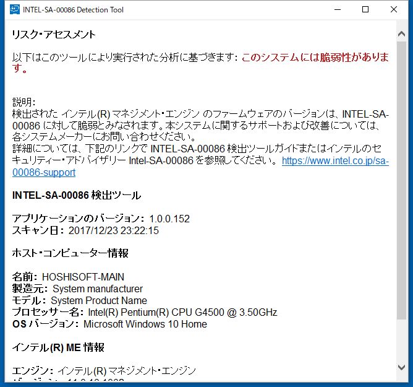Click the 説明: label
The width and height of the screenshot is (413, 387).
23,102
